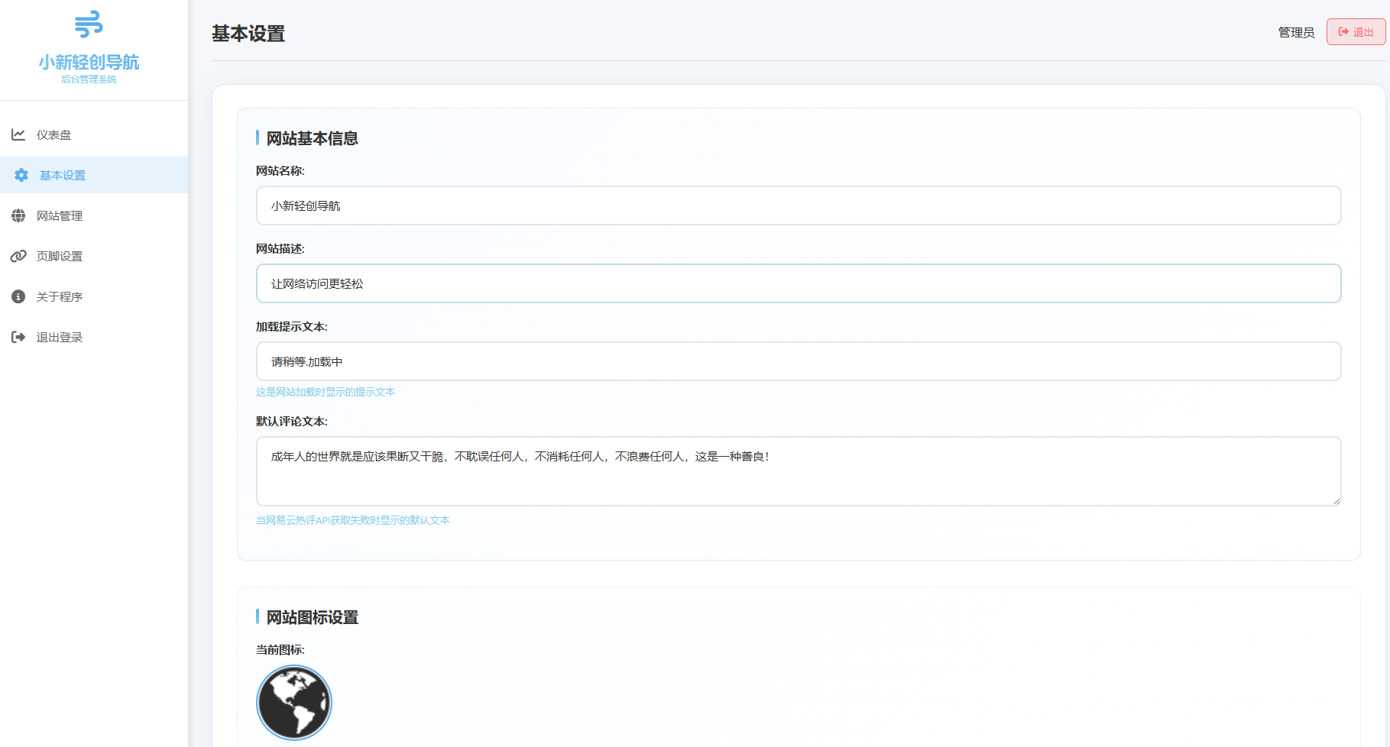Click the current site globe icon thumbnail
This screenshot has height=747, width=1390.
(294, 703)
